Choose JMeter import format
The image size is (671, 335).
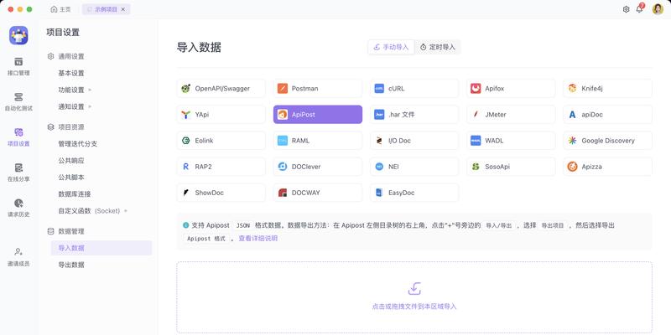tap(511, 115)
